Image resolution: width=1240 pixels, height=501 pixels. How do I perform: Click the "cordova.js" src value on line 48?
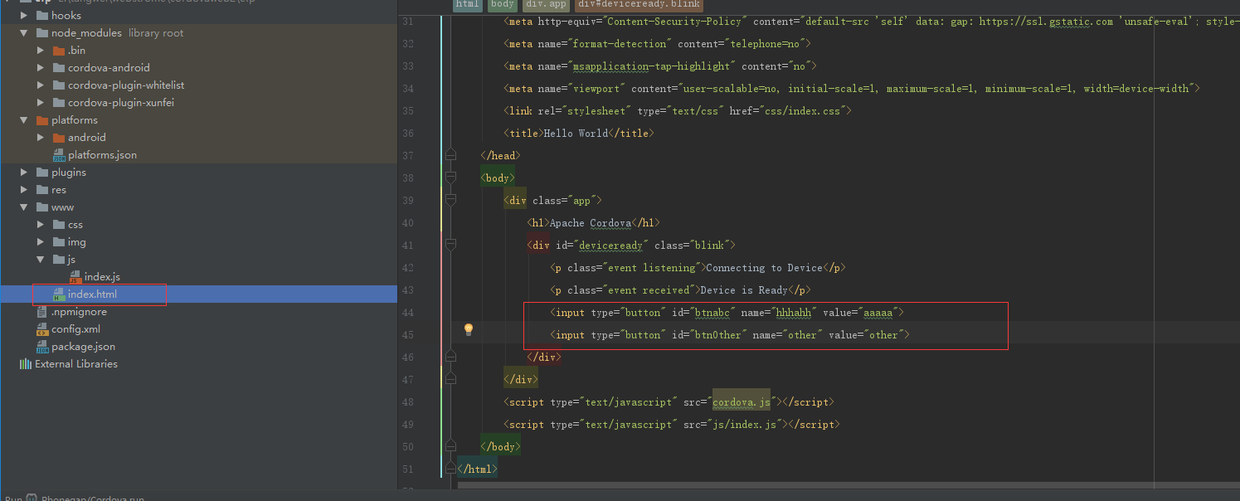click(742, 401)
